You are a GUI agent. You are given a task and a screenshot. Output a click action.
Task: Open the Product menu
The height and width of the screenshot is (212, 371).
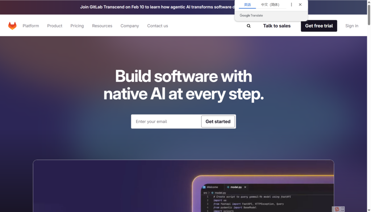click(55, 26)
